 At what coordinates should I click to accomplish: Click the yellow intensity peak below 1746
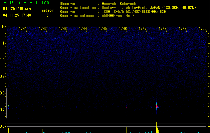point(127,130)
